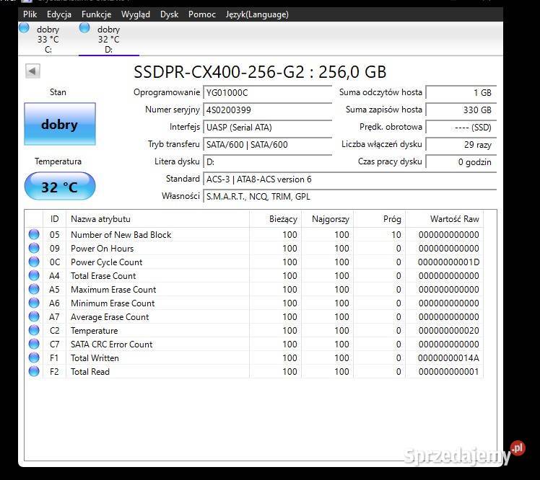This screenshot has width=540, height=480.
Task: Select the Maximum Erase Count attribute name
Action: tap(113, 290)
